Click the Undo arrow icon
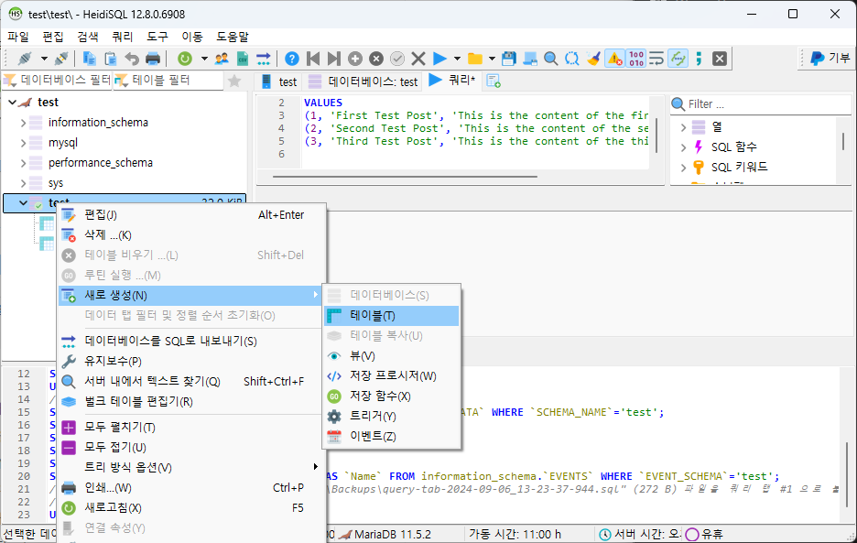 [132, 59]
